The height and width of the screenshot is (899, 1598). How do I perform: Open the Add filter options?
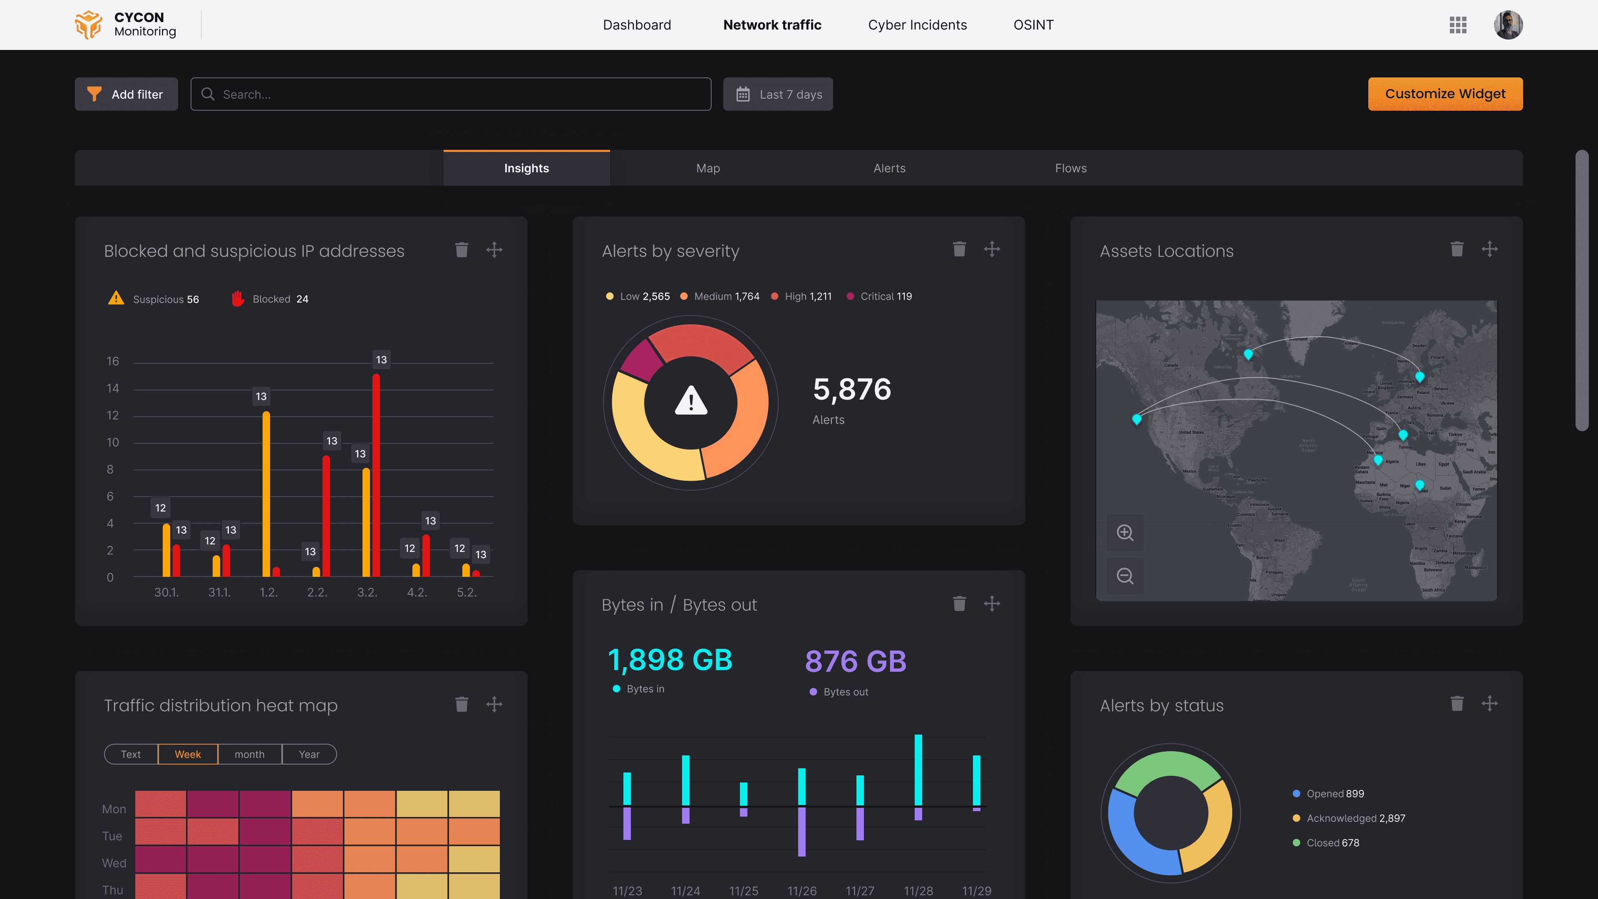click(127, 94)
